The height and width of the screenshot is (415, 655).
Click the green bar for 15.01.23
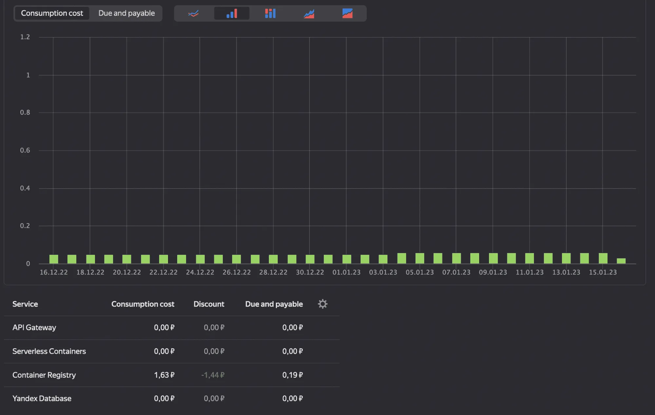pyautogui.click(x=603, y=258)
